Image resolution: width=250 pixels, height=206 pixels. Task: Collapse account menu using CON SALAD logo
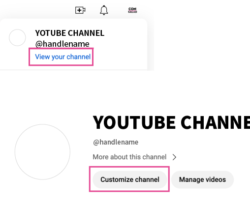coord(132,10)
